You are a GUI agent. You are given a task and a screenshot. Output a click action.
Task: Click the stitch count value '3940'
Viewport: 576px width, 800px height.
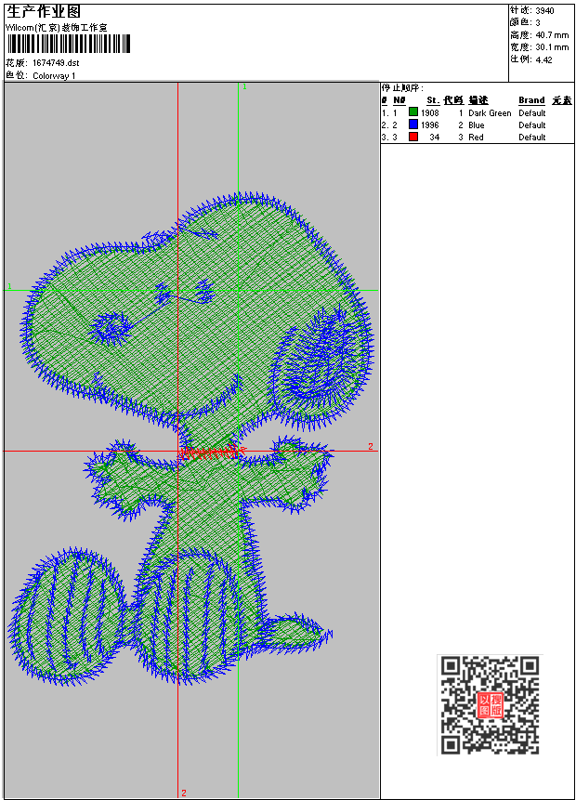point(544,11)
